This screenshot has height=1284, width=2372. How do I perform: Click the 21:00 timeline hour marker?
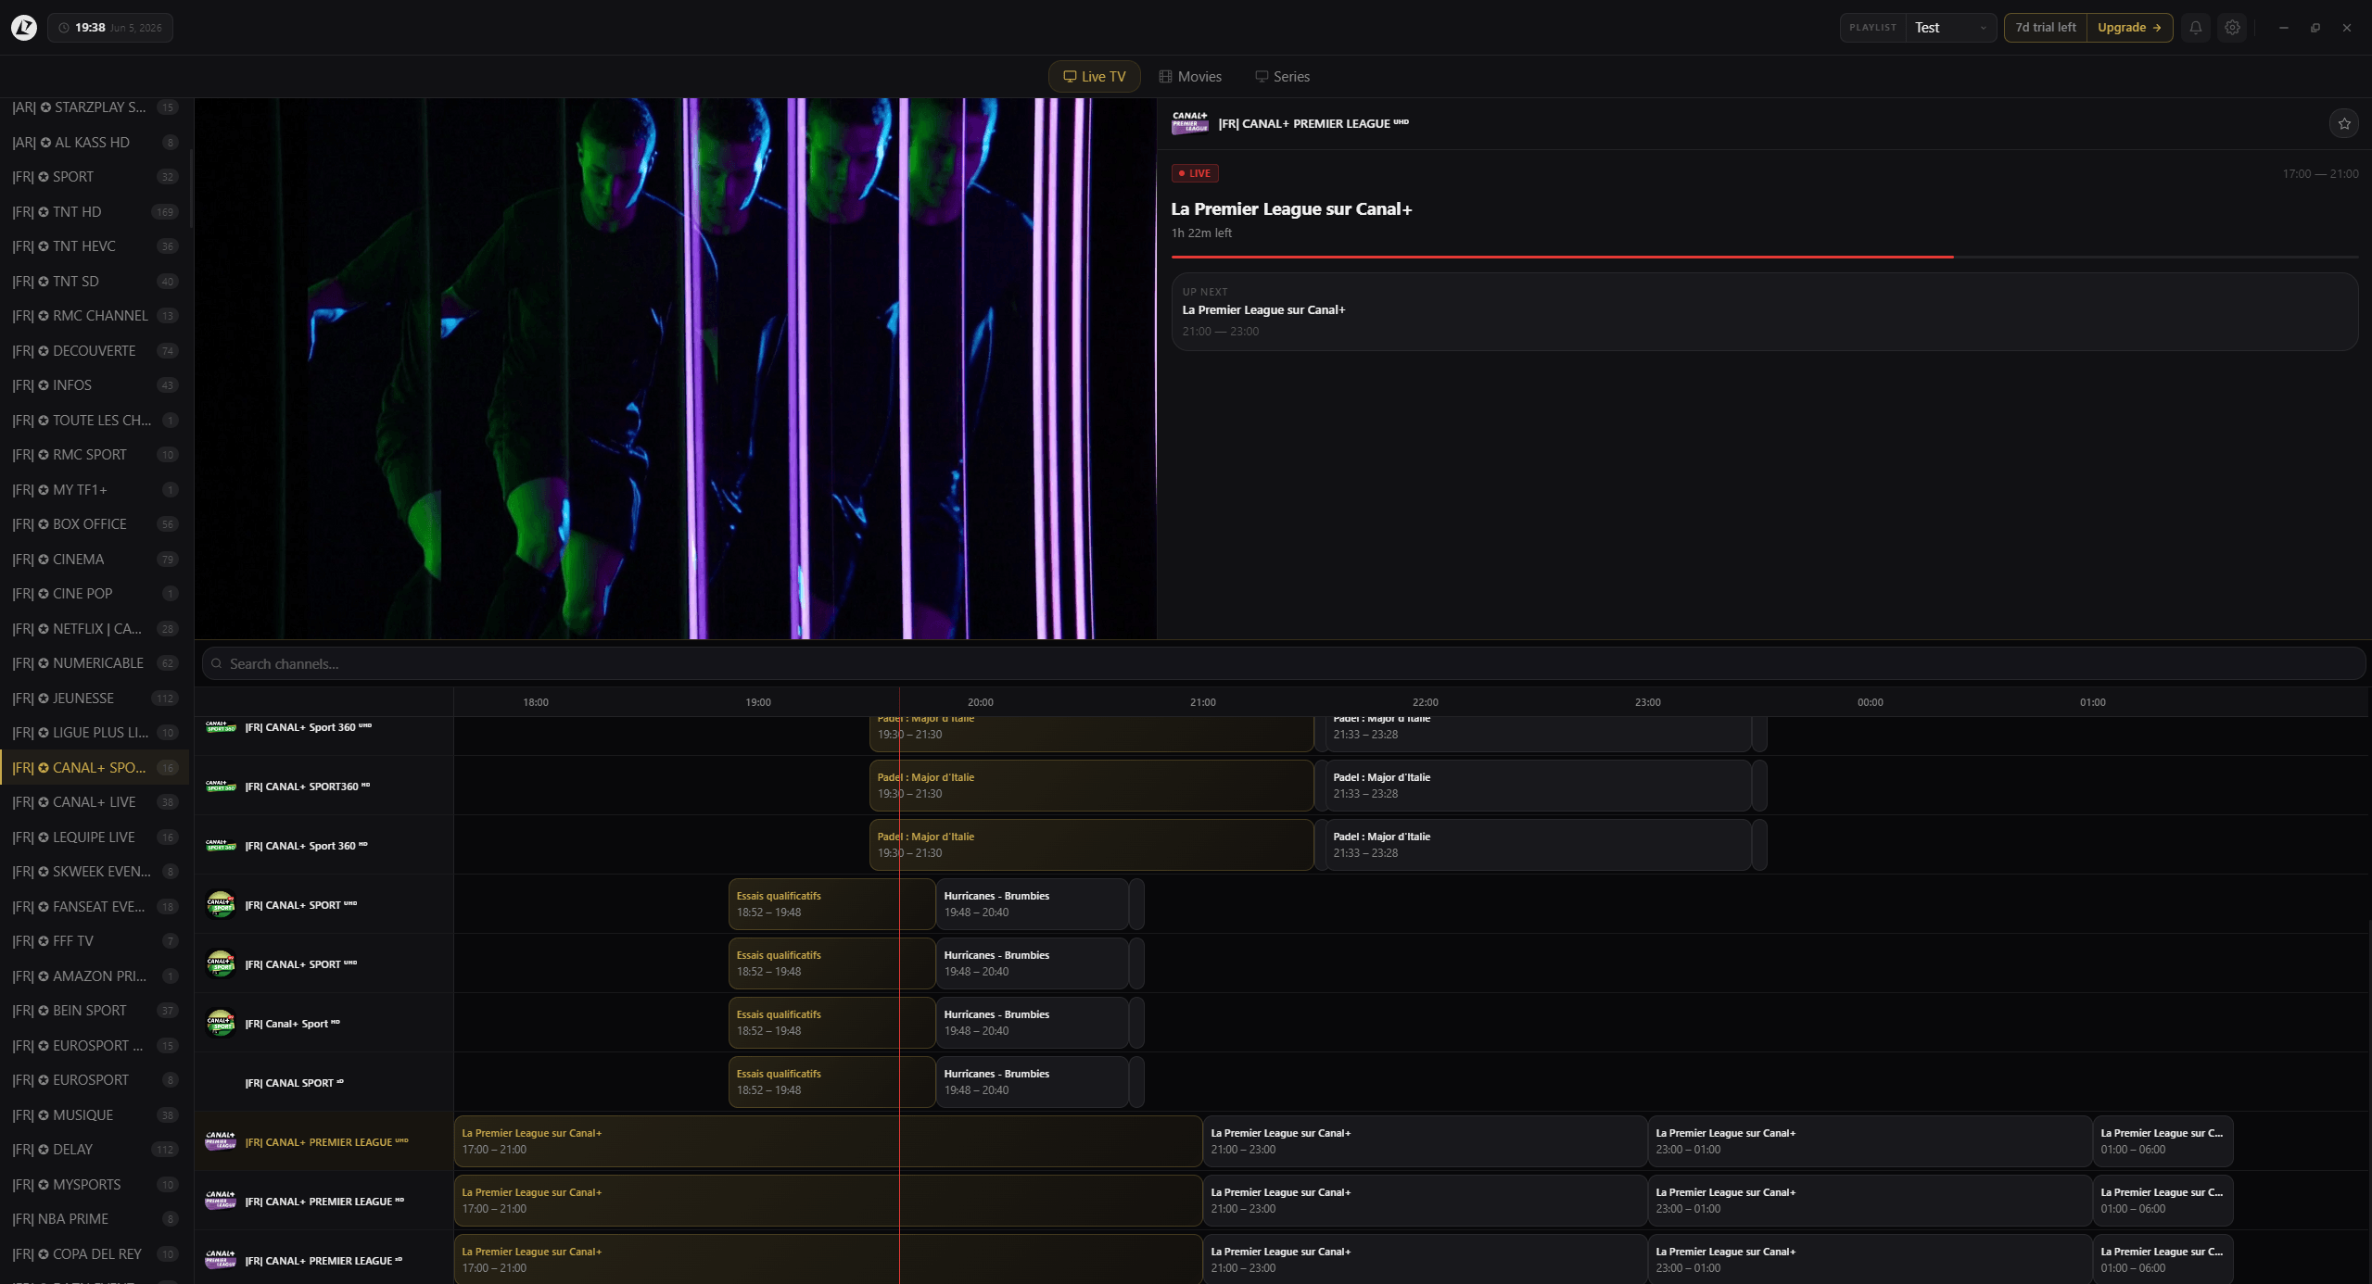(1203, 702)
